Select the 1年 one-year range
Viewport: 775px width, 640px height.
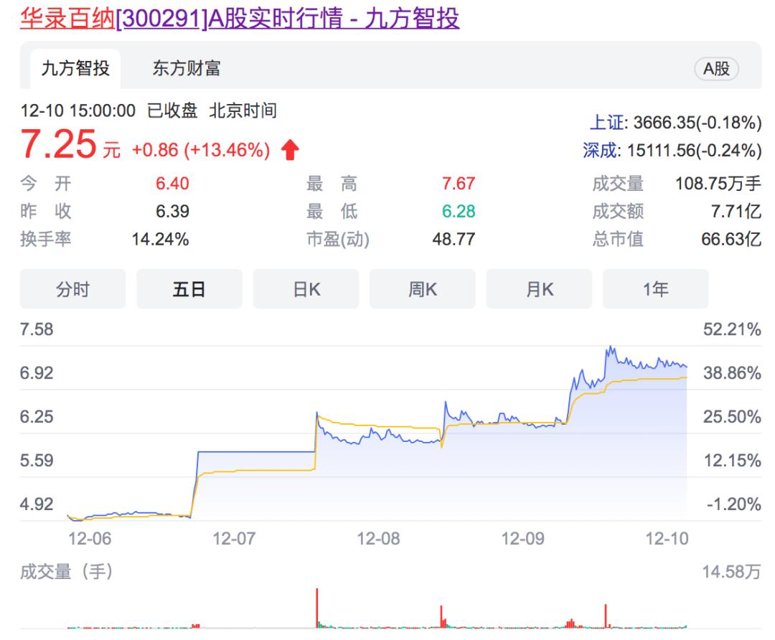pos(656,288)
